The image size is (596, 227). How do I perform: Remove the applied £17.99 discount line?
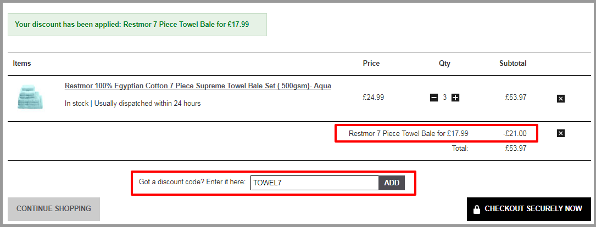point(561,133)
